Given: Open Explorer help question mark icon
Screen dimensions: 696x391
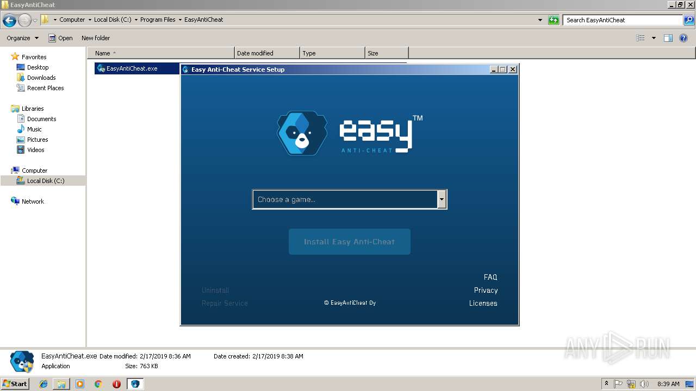Looking at the screenshot, I should 683,38.
